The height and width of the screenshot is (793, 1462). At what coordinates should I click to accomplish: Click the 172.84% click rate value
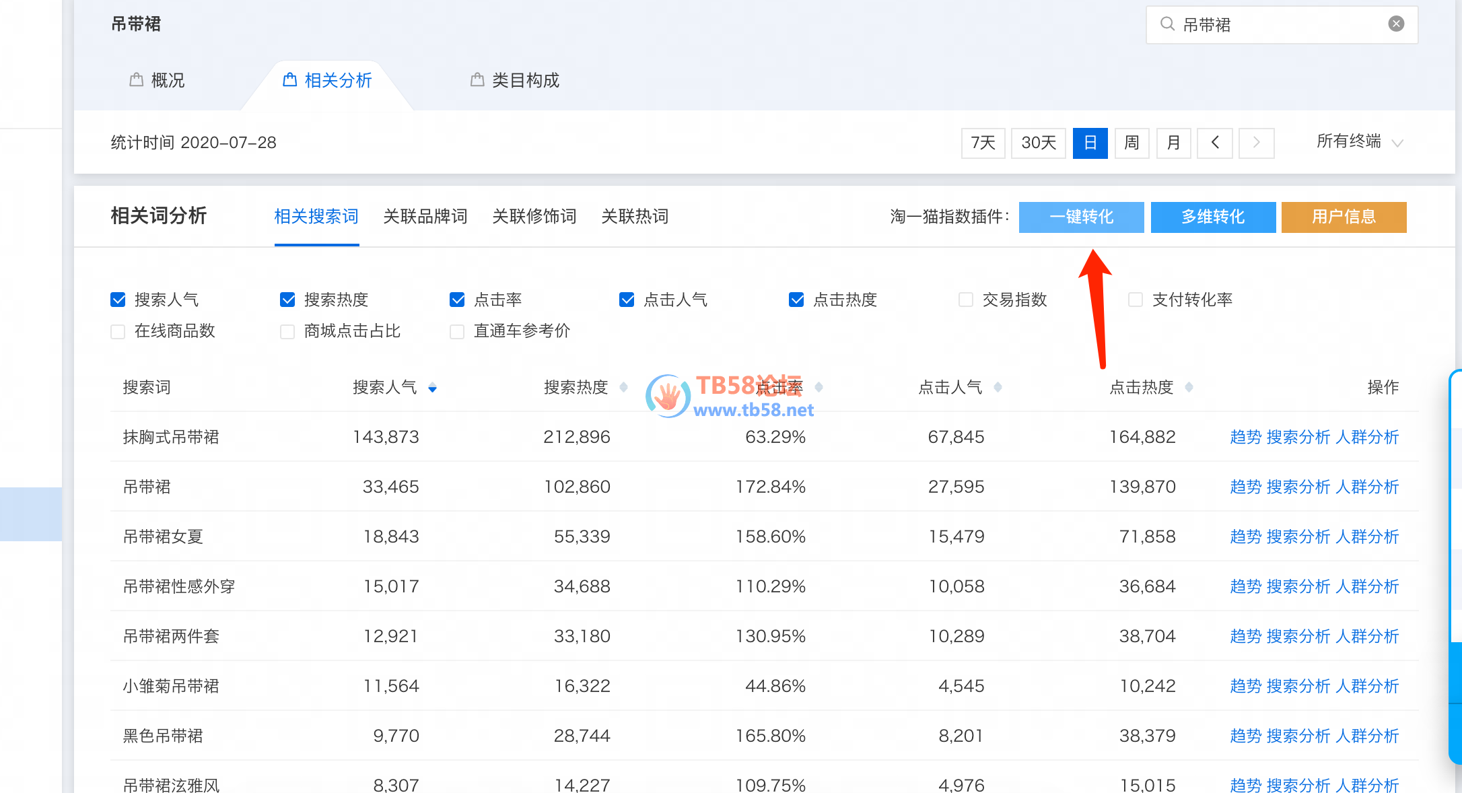click(x=770, y=487)
